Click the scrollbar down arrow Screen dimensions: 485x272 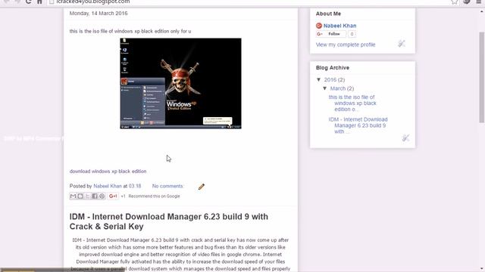[482, 269]
